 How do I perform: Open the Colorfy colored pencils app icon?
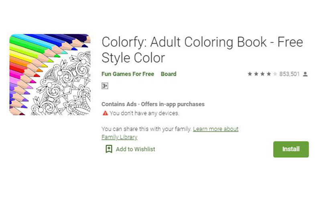coord(50,74)
